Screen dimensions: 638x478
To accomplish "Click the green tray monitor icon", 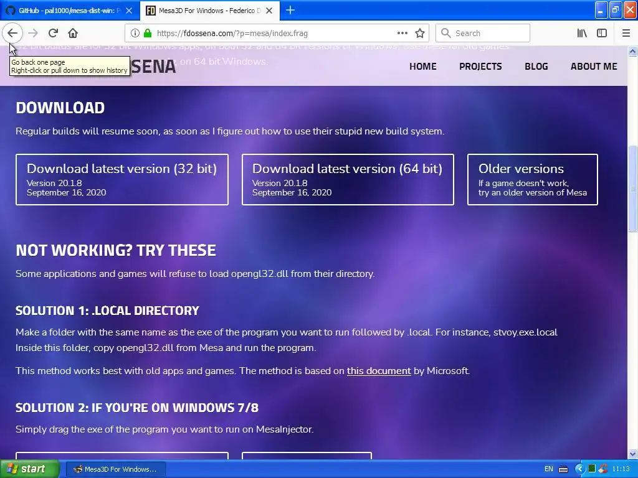I will click(x=592, y=469).
